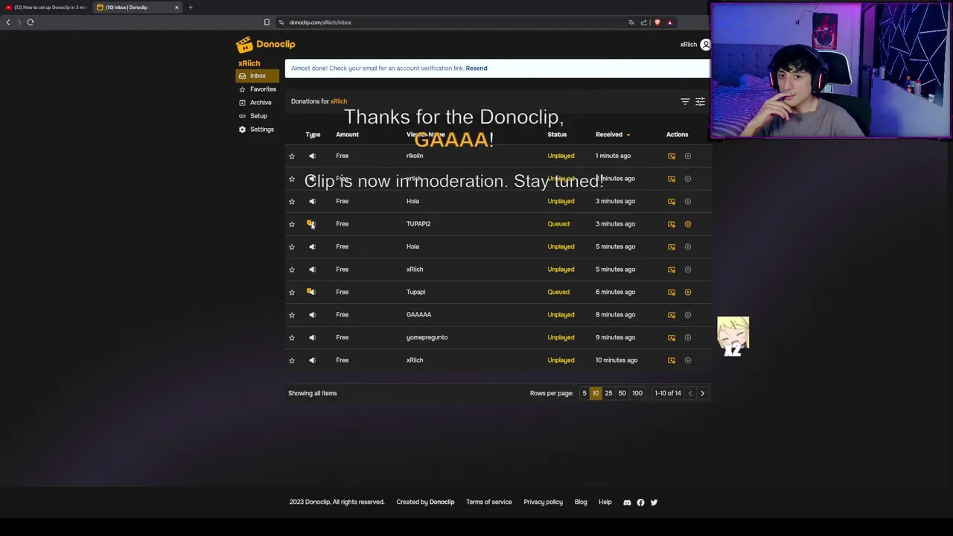Star the Hola donation from 5 minutes ago

(x=292, y=246)
